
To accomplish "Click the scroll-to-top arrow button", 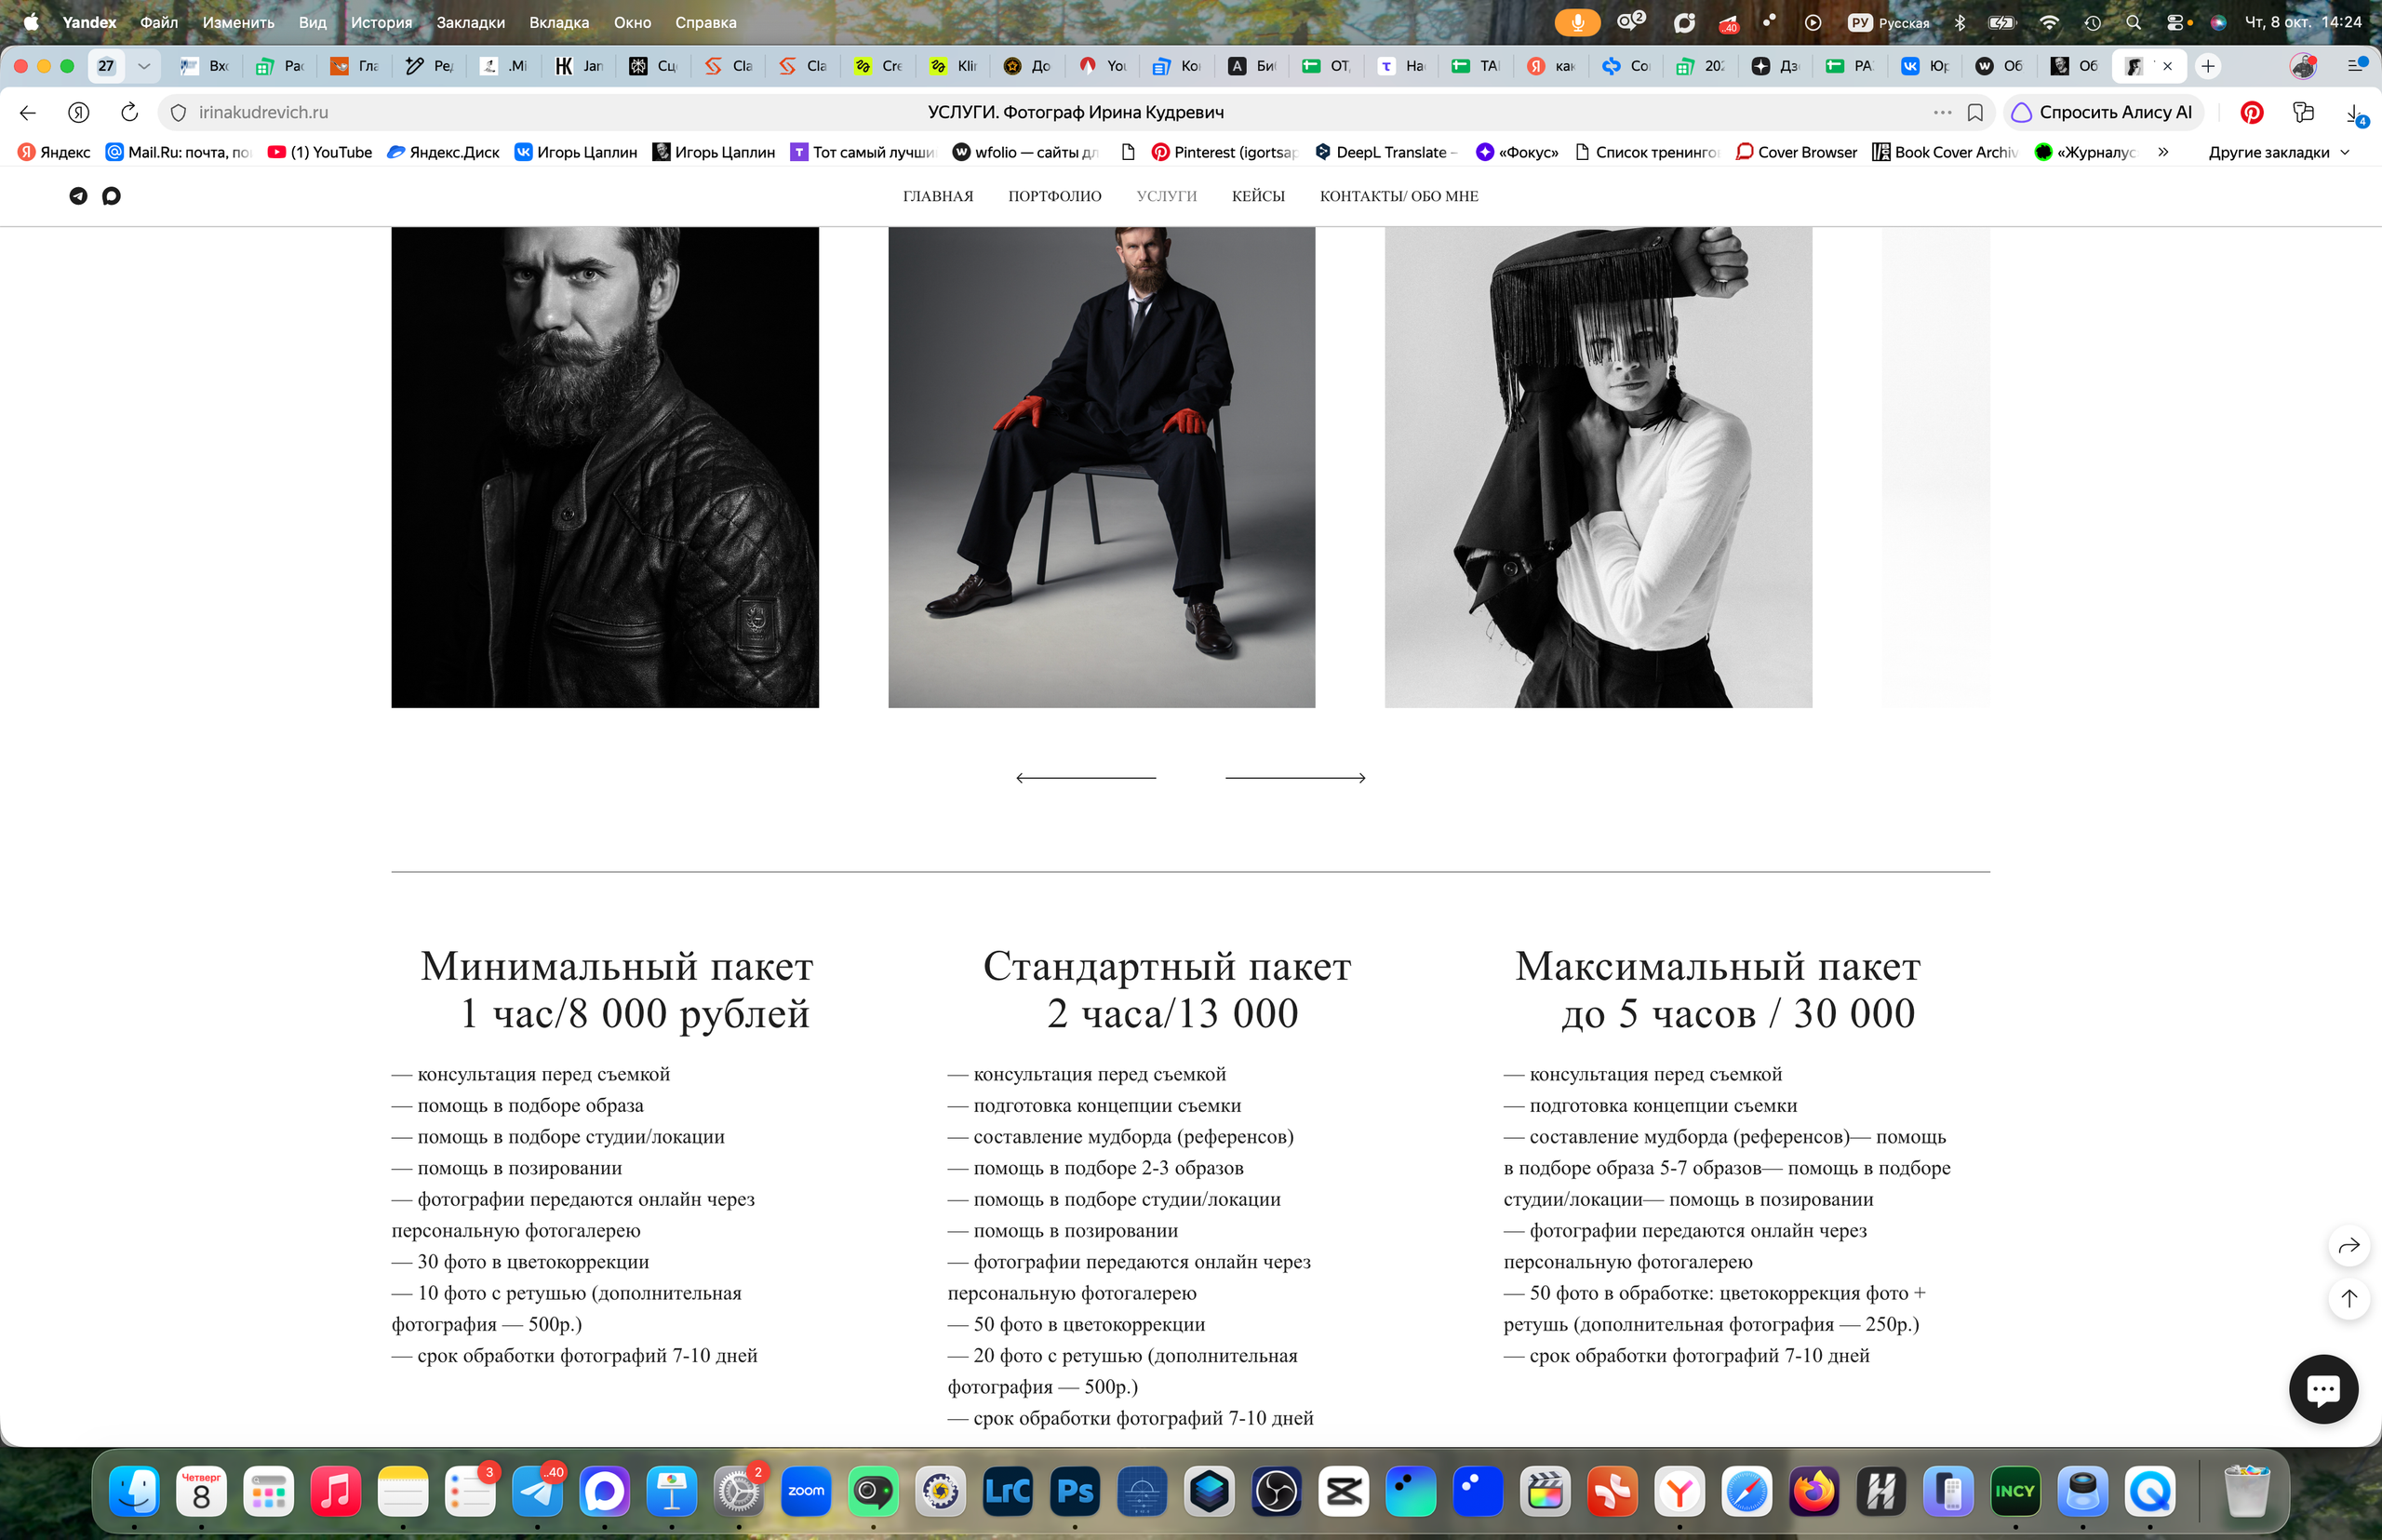I will pyautogui.click(x=2349, y=1298).
